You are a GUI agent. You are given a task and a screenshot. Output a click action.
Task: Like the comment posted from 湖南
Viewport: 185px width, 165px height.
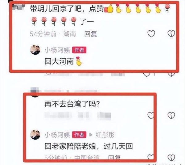(x=151, y=34)
